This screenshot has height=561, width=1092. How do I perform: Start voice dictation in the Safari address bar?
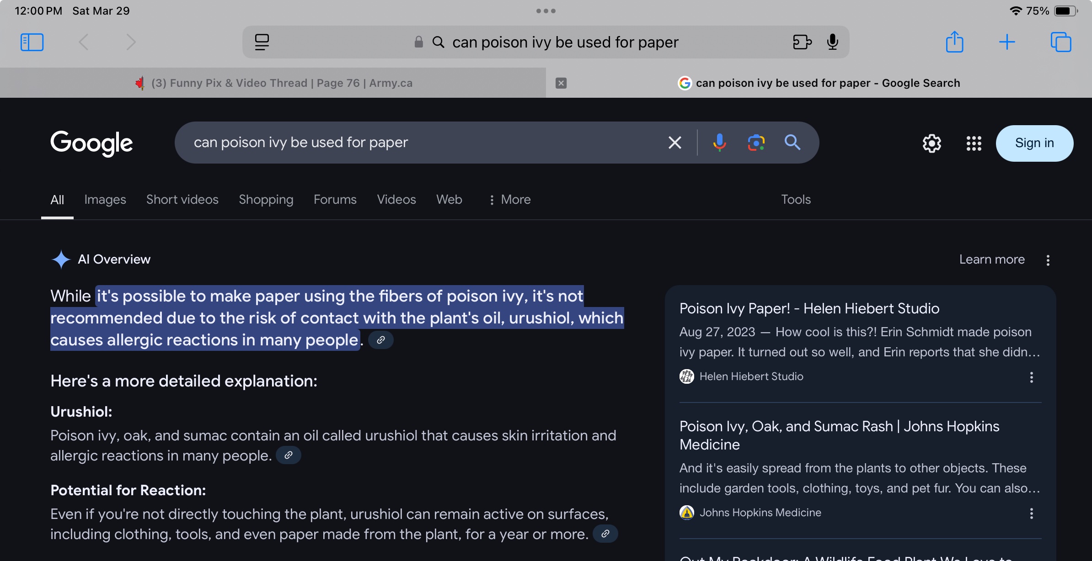(833, 42)
